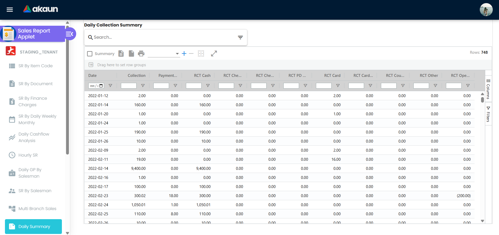
Task: Toggle the RCT Cash column filter funnel
Action: point(208,86)
